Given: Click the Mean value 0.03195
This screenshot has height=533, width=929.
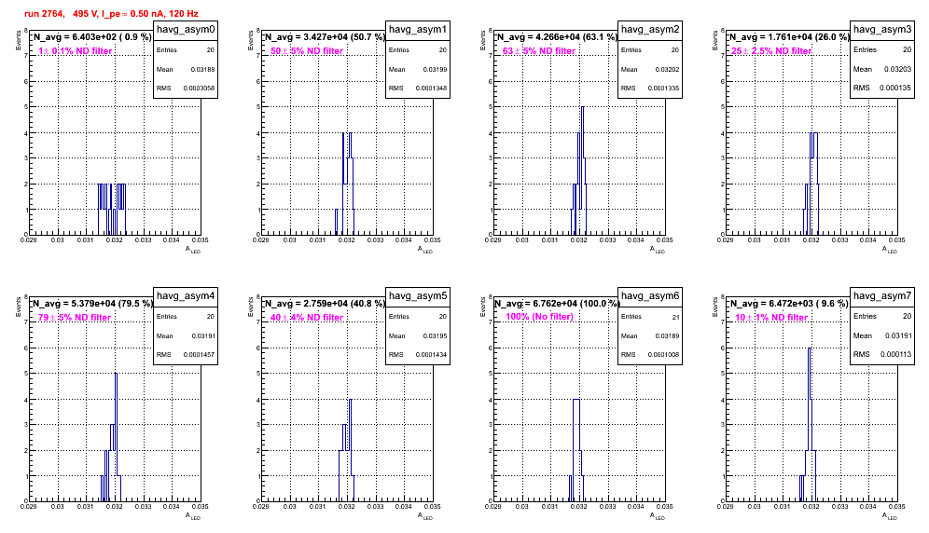Looking at the screenshot, I should pyautogui.click(x=435, y=335).
